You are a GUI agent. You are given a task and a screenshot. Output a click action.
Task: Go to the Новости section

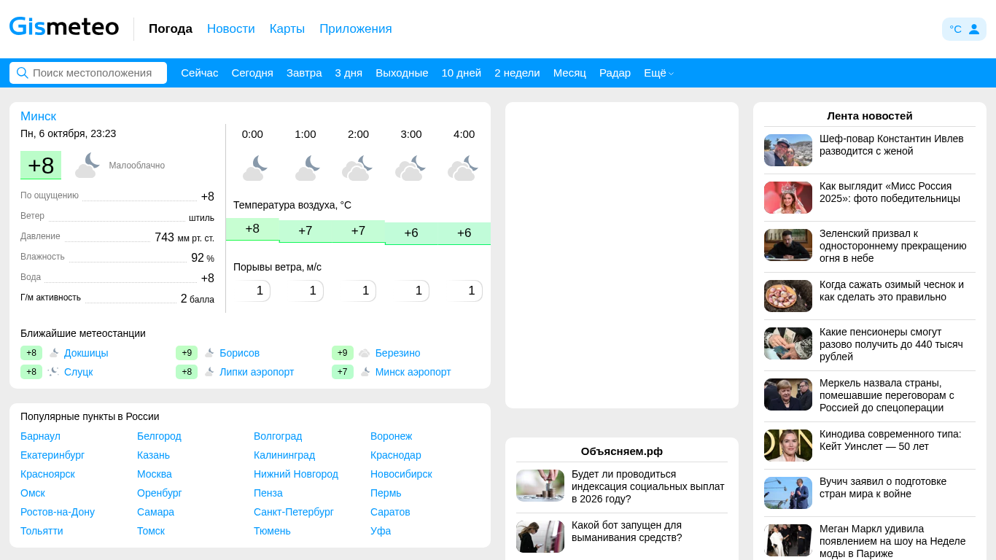[x=231, y=28]
